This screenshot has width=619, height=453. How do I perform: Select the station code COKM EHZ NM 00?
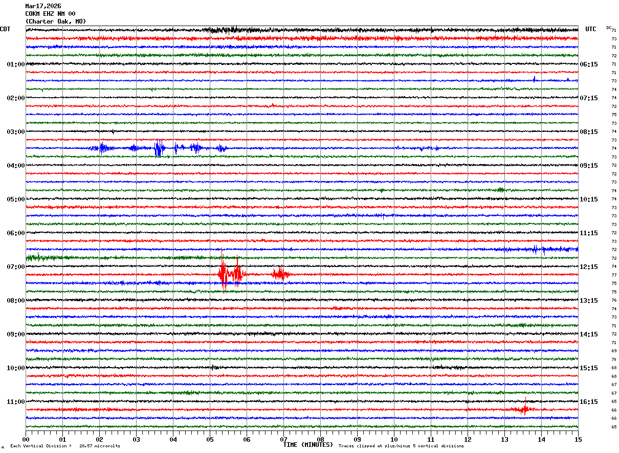[50, 14]
